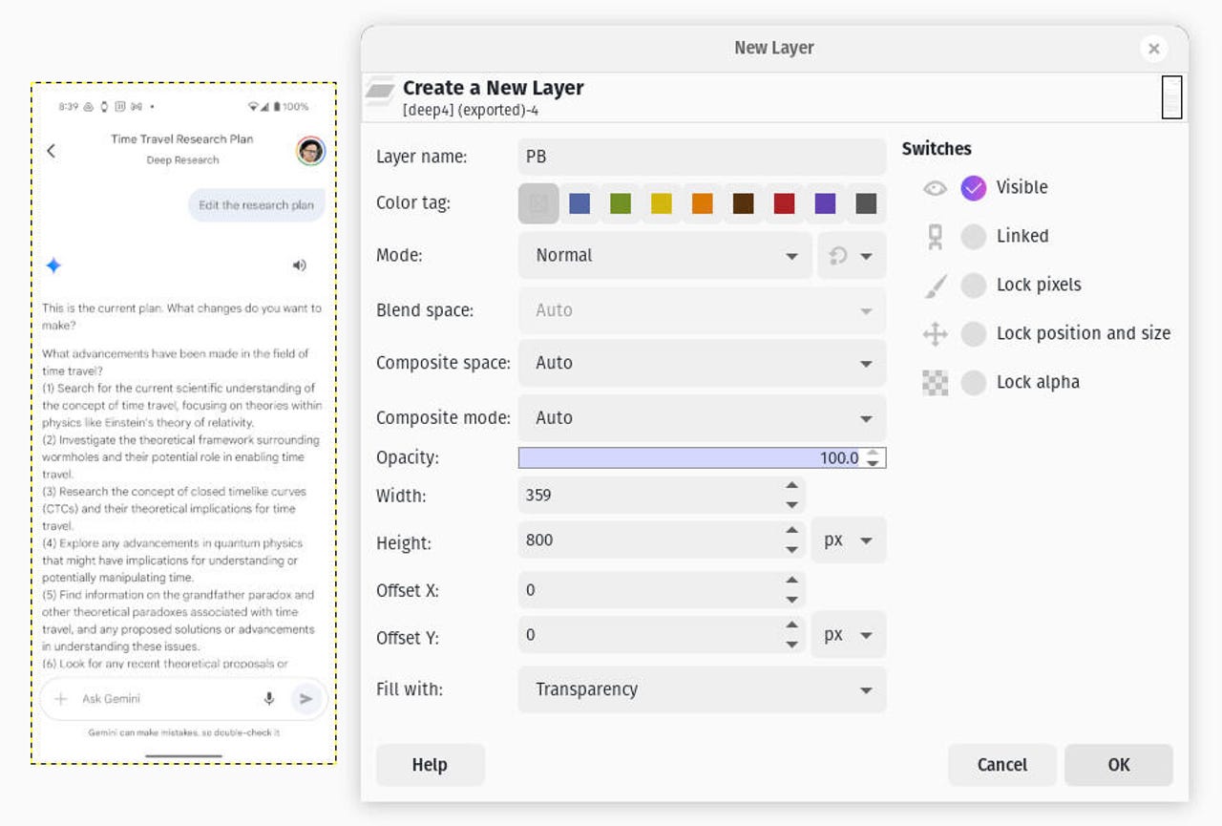The image size is (1222, 826).
Task: Open the mode group reset dropdown
Action: (x=852, y=256)
